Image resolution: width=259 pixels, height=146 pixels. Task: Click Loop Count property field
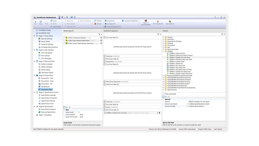click(x=90, y=112)
